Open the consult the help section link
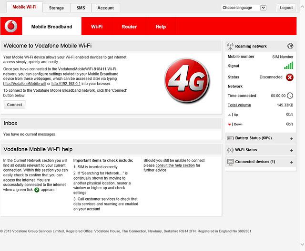This screenshot has height=251, width=305. (x=175, y=165)
